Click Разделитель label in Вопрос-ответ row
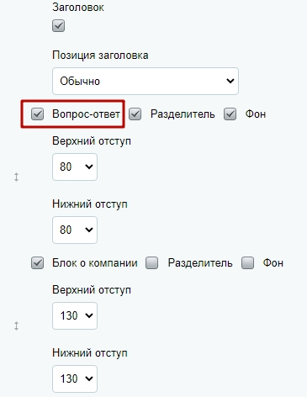This screenshot has height=397, width=307. pos(183,114)
